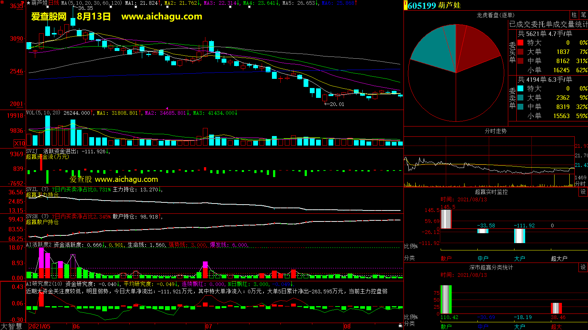The image size is (588, 330).
Task: Select 散户 category in 超赢实时监控
Action: coord(446,258)
